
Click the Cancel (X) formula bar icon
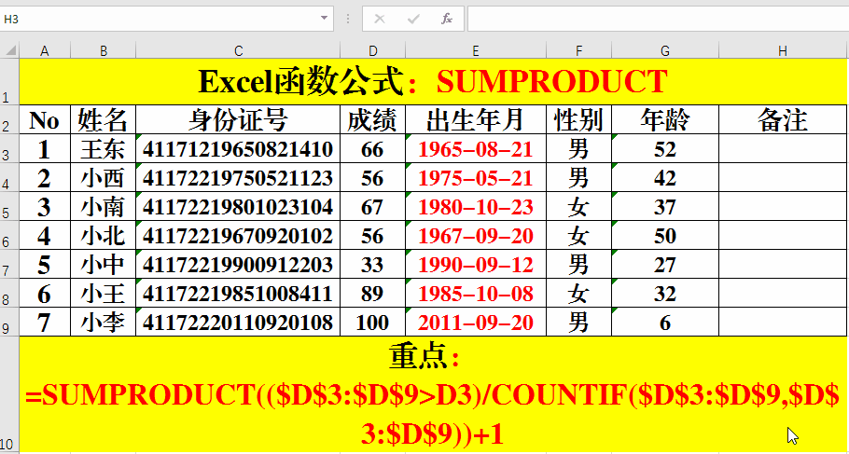pos(380,20)
